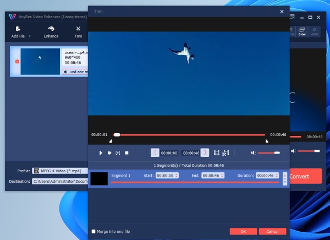Click the Trim dialog volume slider
Viewport: 330px width, 240px height.
click(269, 153)
